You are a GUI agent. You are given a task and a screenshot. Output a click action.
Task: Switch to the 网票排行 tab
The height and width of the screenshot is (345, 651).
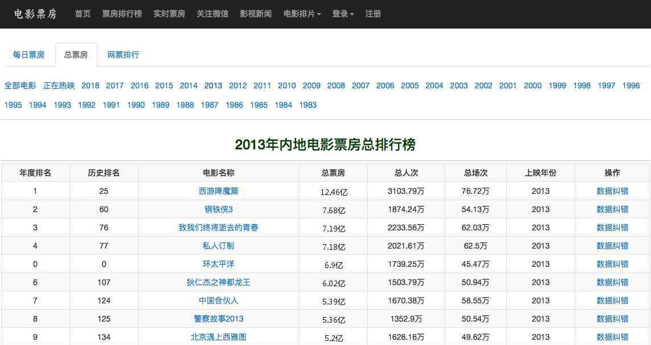(123, 55)
